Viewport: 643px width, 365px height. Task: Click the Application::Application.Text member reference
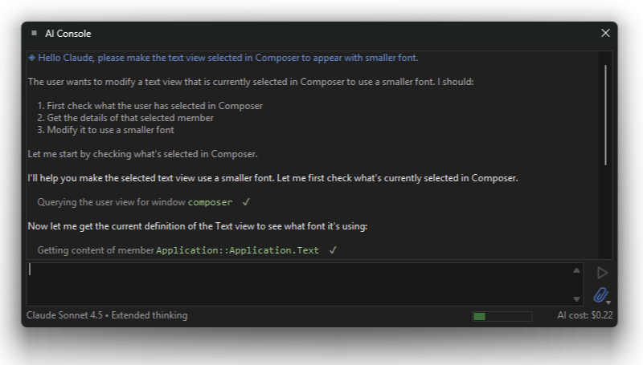pos(237,250)
